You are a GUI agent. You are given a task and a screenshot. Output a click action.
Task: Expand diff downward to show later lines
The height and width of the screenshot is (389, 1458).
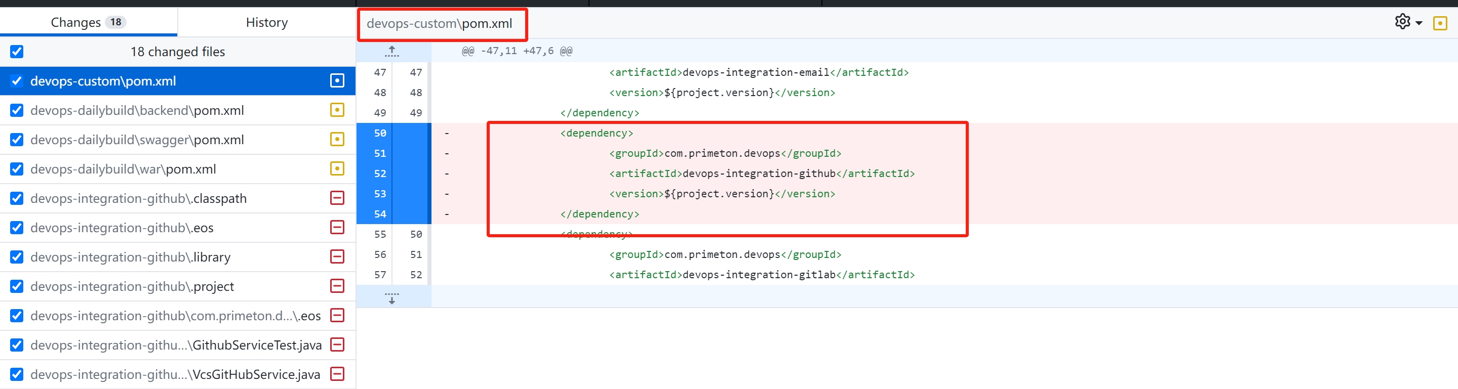pos(391,298)
